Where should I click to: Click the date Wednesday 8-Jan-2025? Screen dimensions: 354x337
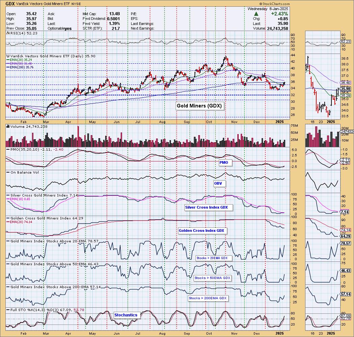tap(268, 9)
